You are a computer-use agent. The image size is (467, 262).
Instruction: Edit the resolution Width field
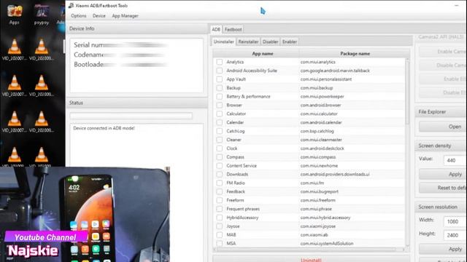click(455, 221)
